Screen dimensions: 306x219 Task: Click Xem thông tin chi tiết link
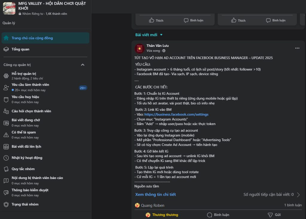[x=155, y=195]
